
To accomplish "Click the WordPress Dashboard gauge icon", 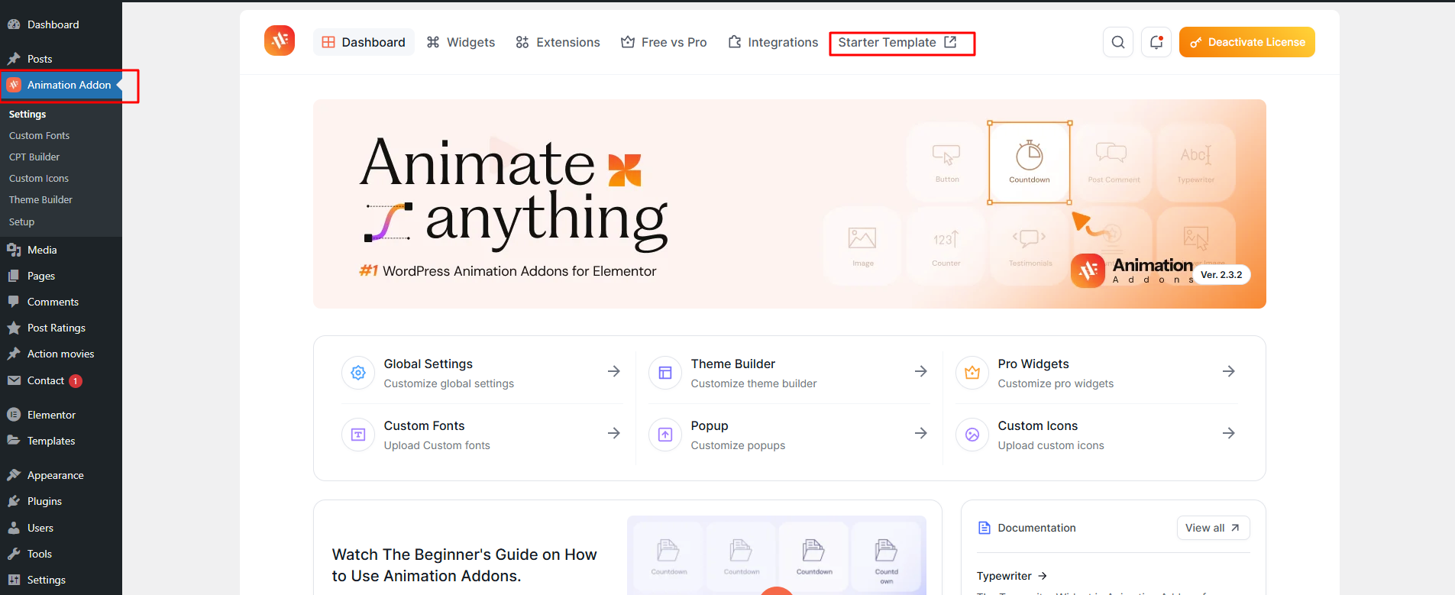I will point(14,24).
